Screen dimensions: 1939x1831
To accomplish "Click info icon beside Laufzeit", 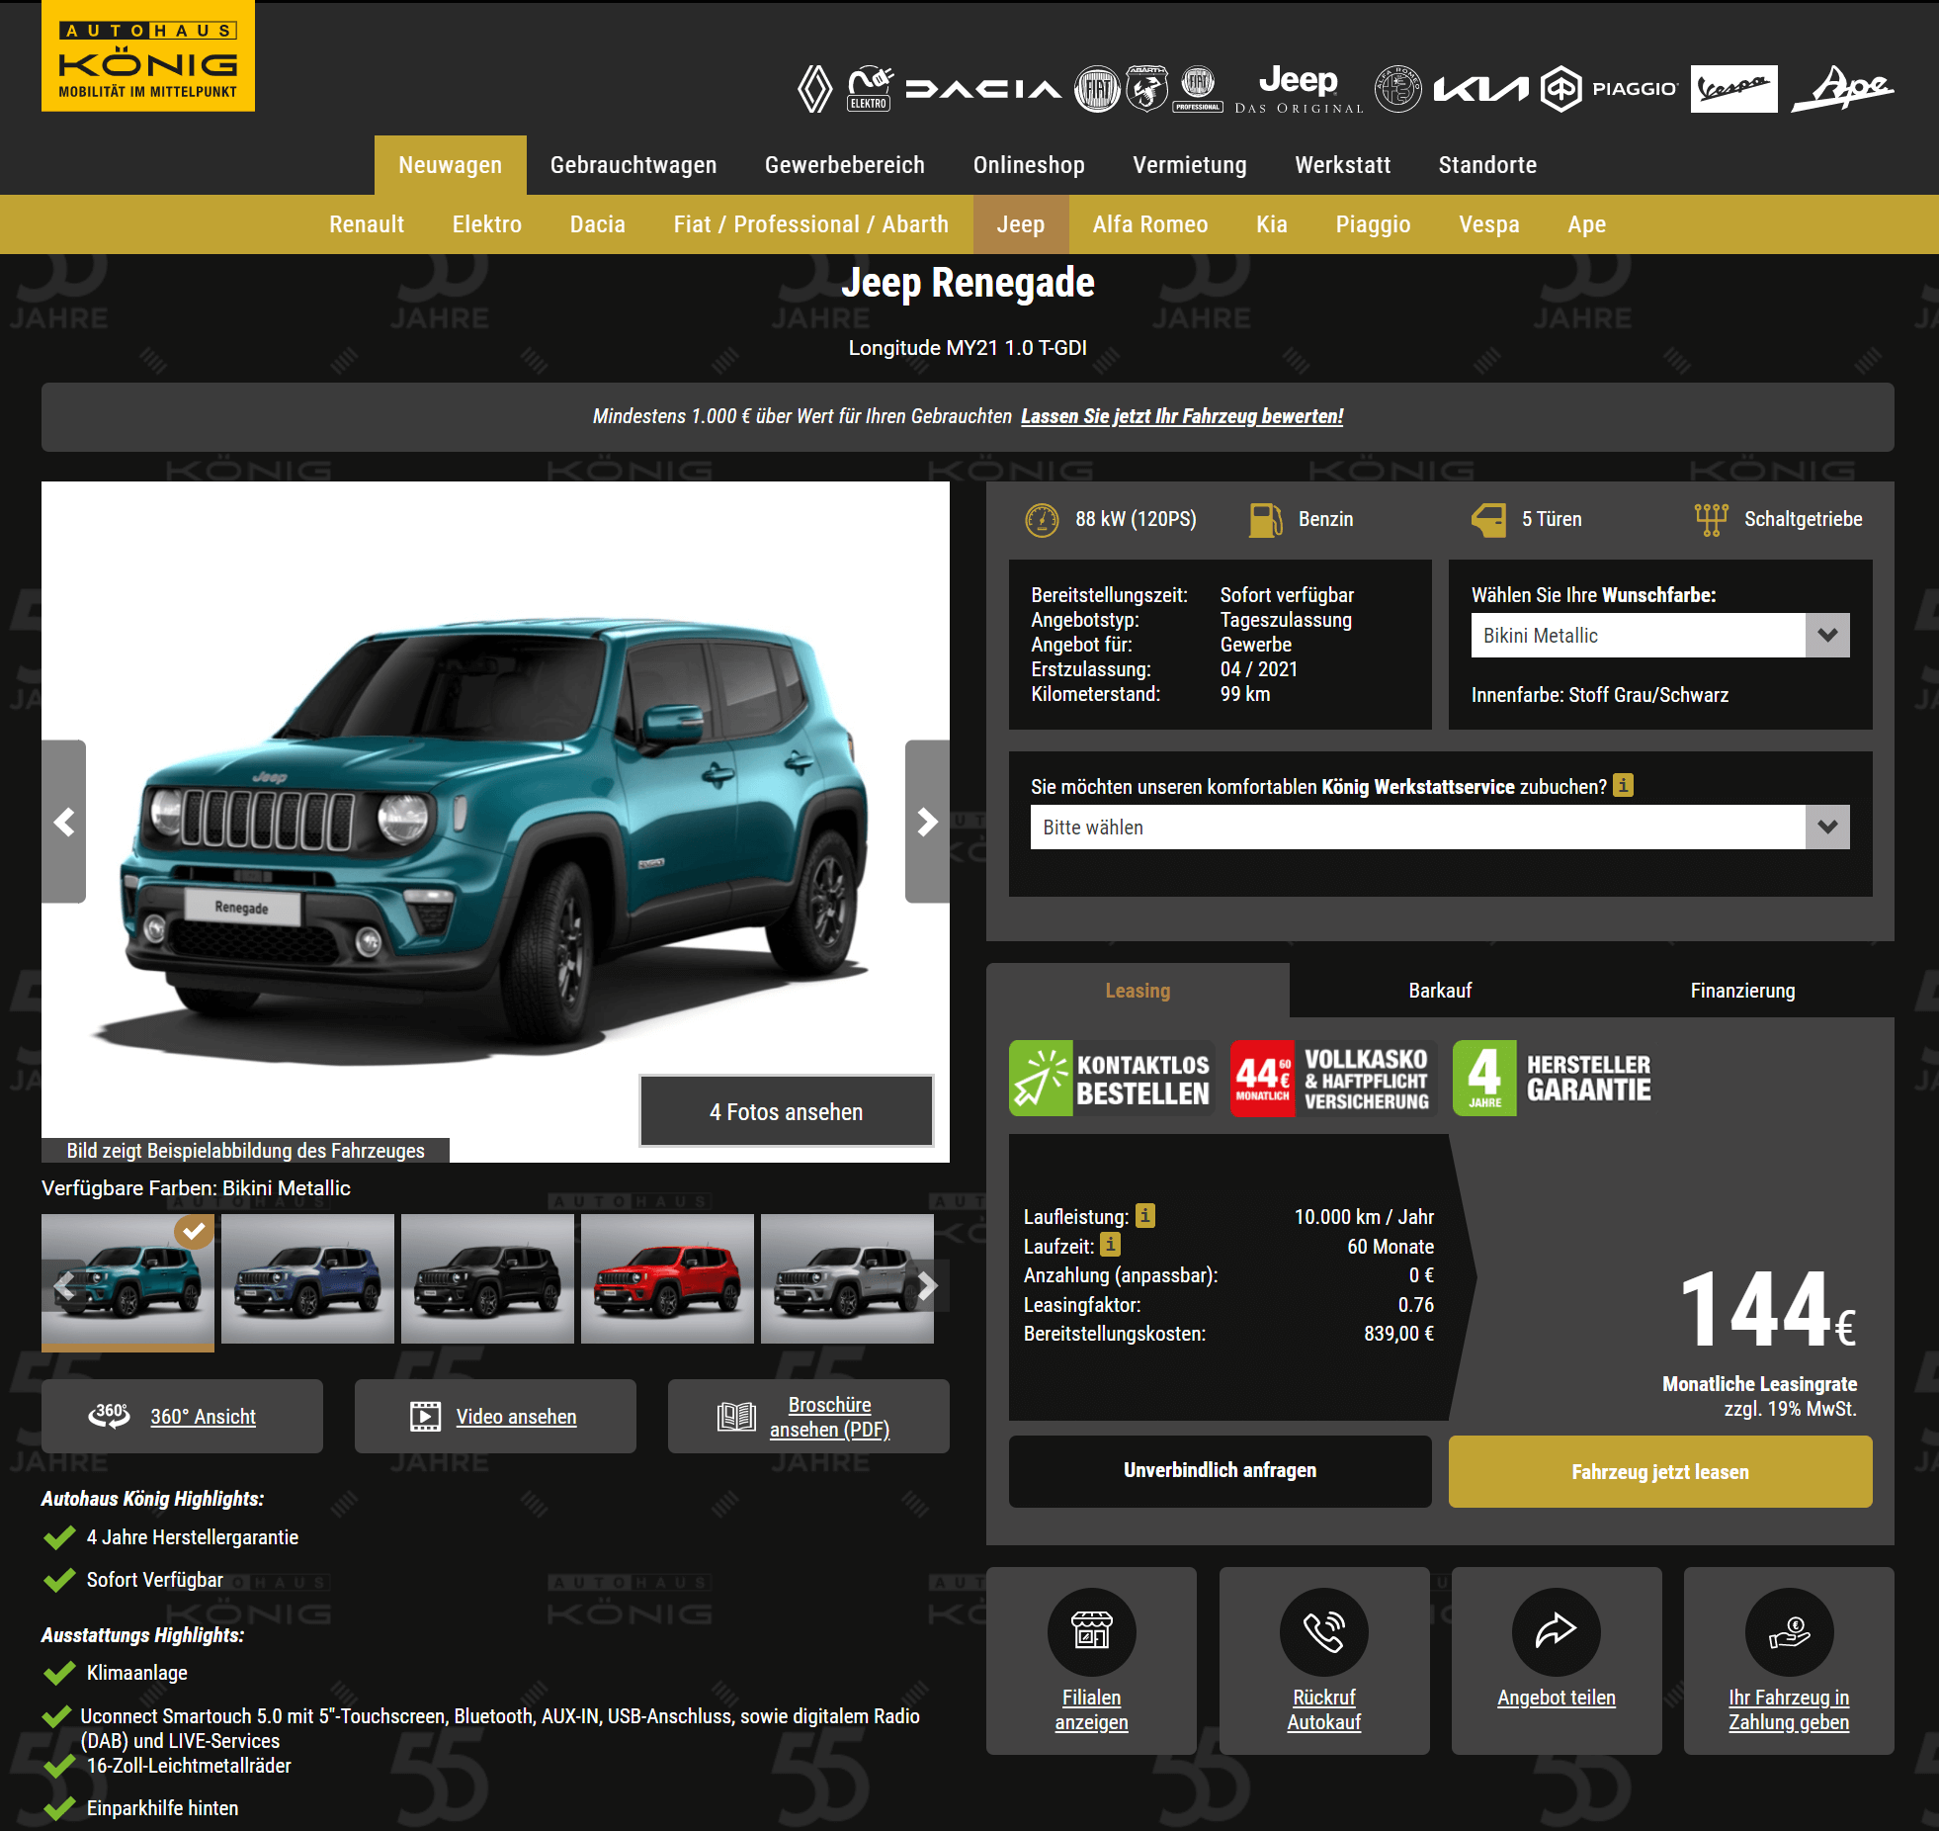I will tap(1111, 1245).
